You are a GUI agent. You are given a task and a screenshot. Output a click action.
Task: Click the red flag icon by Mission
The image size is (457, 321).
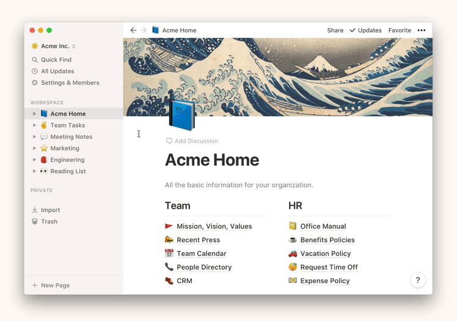(169, 226)
